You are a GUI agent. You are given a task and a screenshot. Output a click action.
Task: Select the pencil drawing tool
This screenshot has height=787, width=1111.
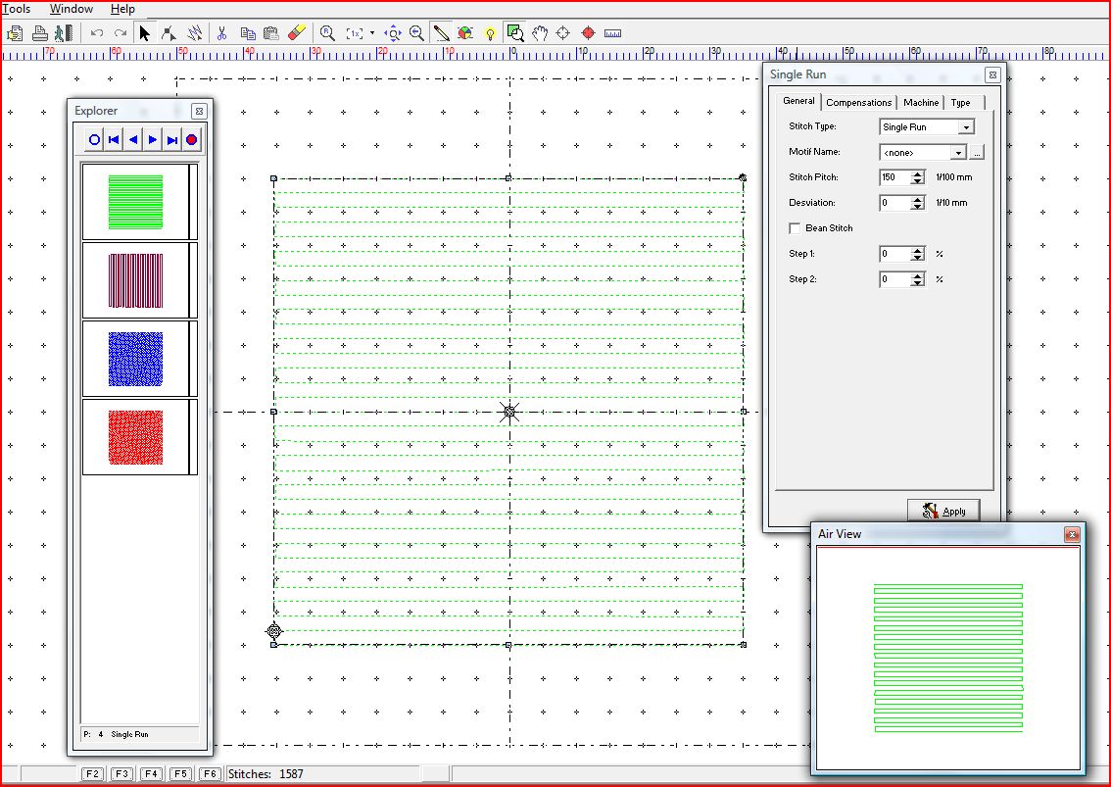click(x=442, y=33)
